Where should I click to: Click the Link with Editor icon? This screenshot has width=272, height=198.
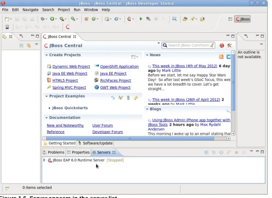(29, 45)
